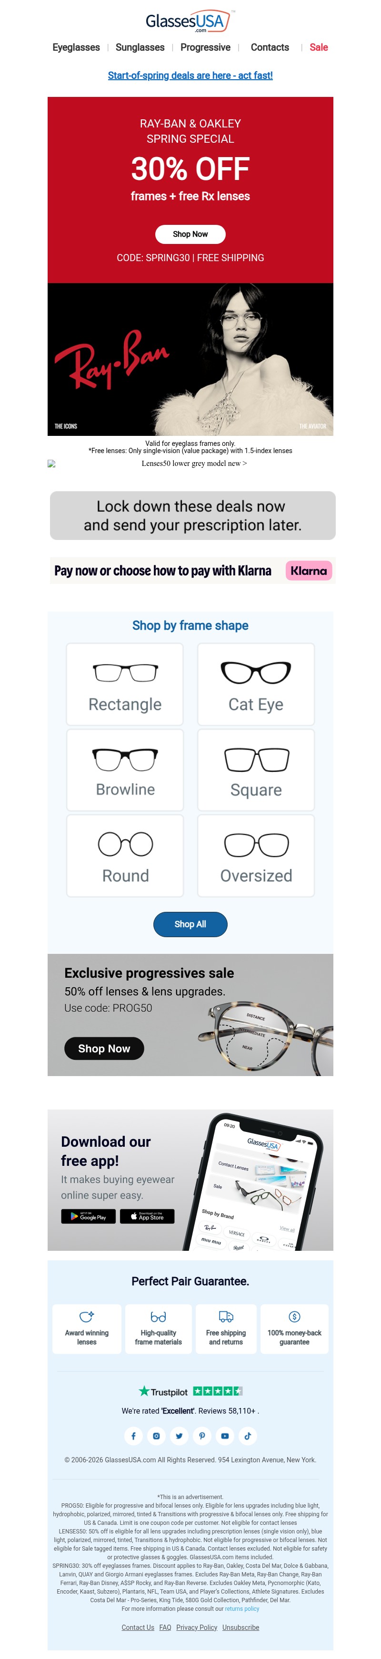
Task: Click the Twitter bird icon
Action: pos(179,1435)
